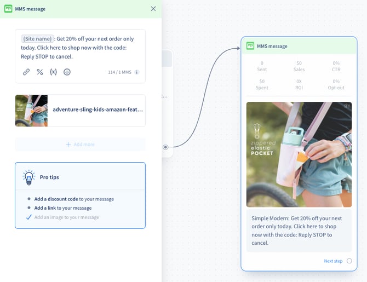The width and height of the screenshot is (367, 282).
Task: Click the '$0 Sales' stat
Action: click(x=299, y=66)
